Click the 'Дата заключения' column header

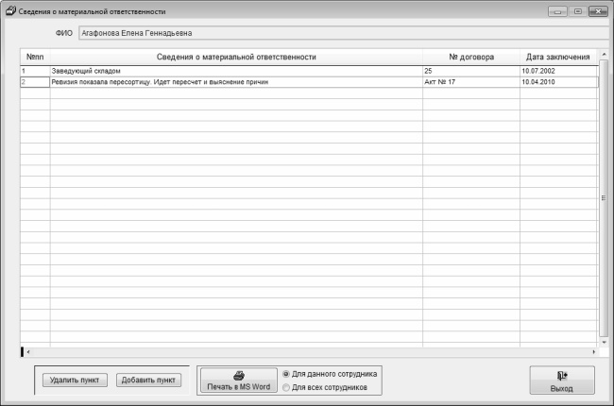557,57
